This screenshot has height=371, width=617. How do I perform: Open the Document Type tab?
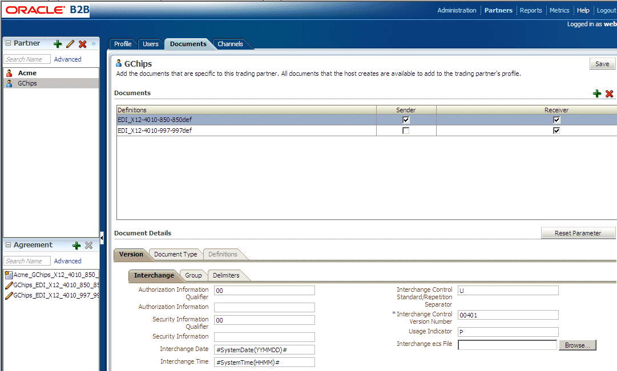coord(175,254)
